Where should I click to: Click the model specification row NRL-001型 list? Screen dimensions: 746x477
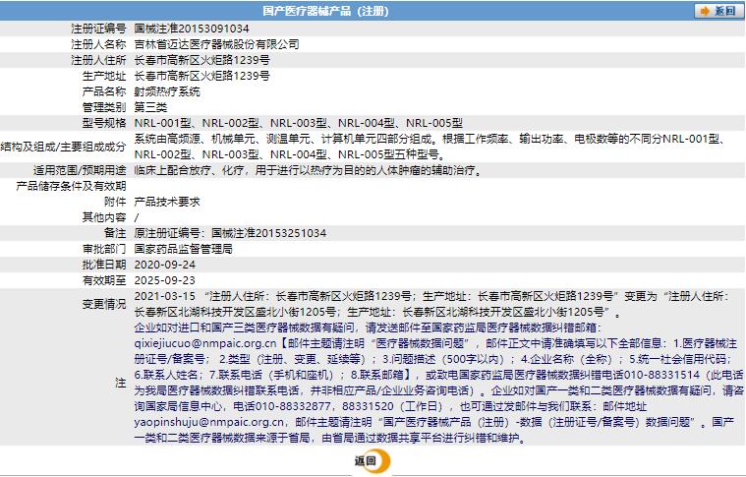[x=298, y=122]
